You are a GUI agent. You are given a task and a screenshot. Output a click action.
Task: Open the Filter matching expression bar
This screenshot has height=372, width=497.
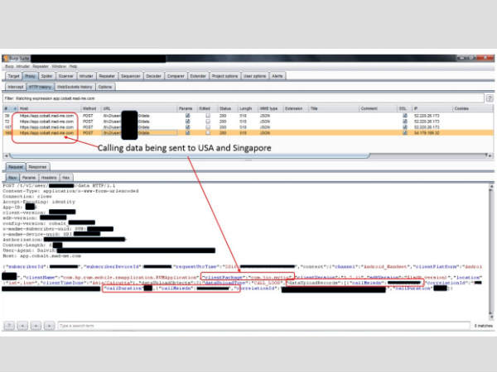[240, 98]
